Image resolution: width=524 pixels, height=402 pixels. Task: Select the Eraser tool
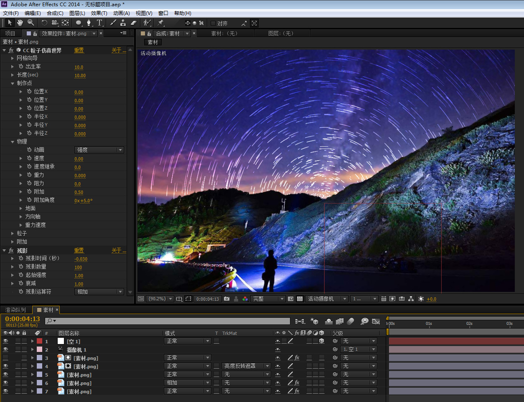click(x=134, y=23)
